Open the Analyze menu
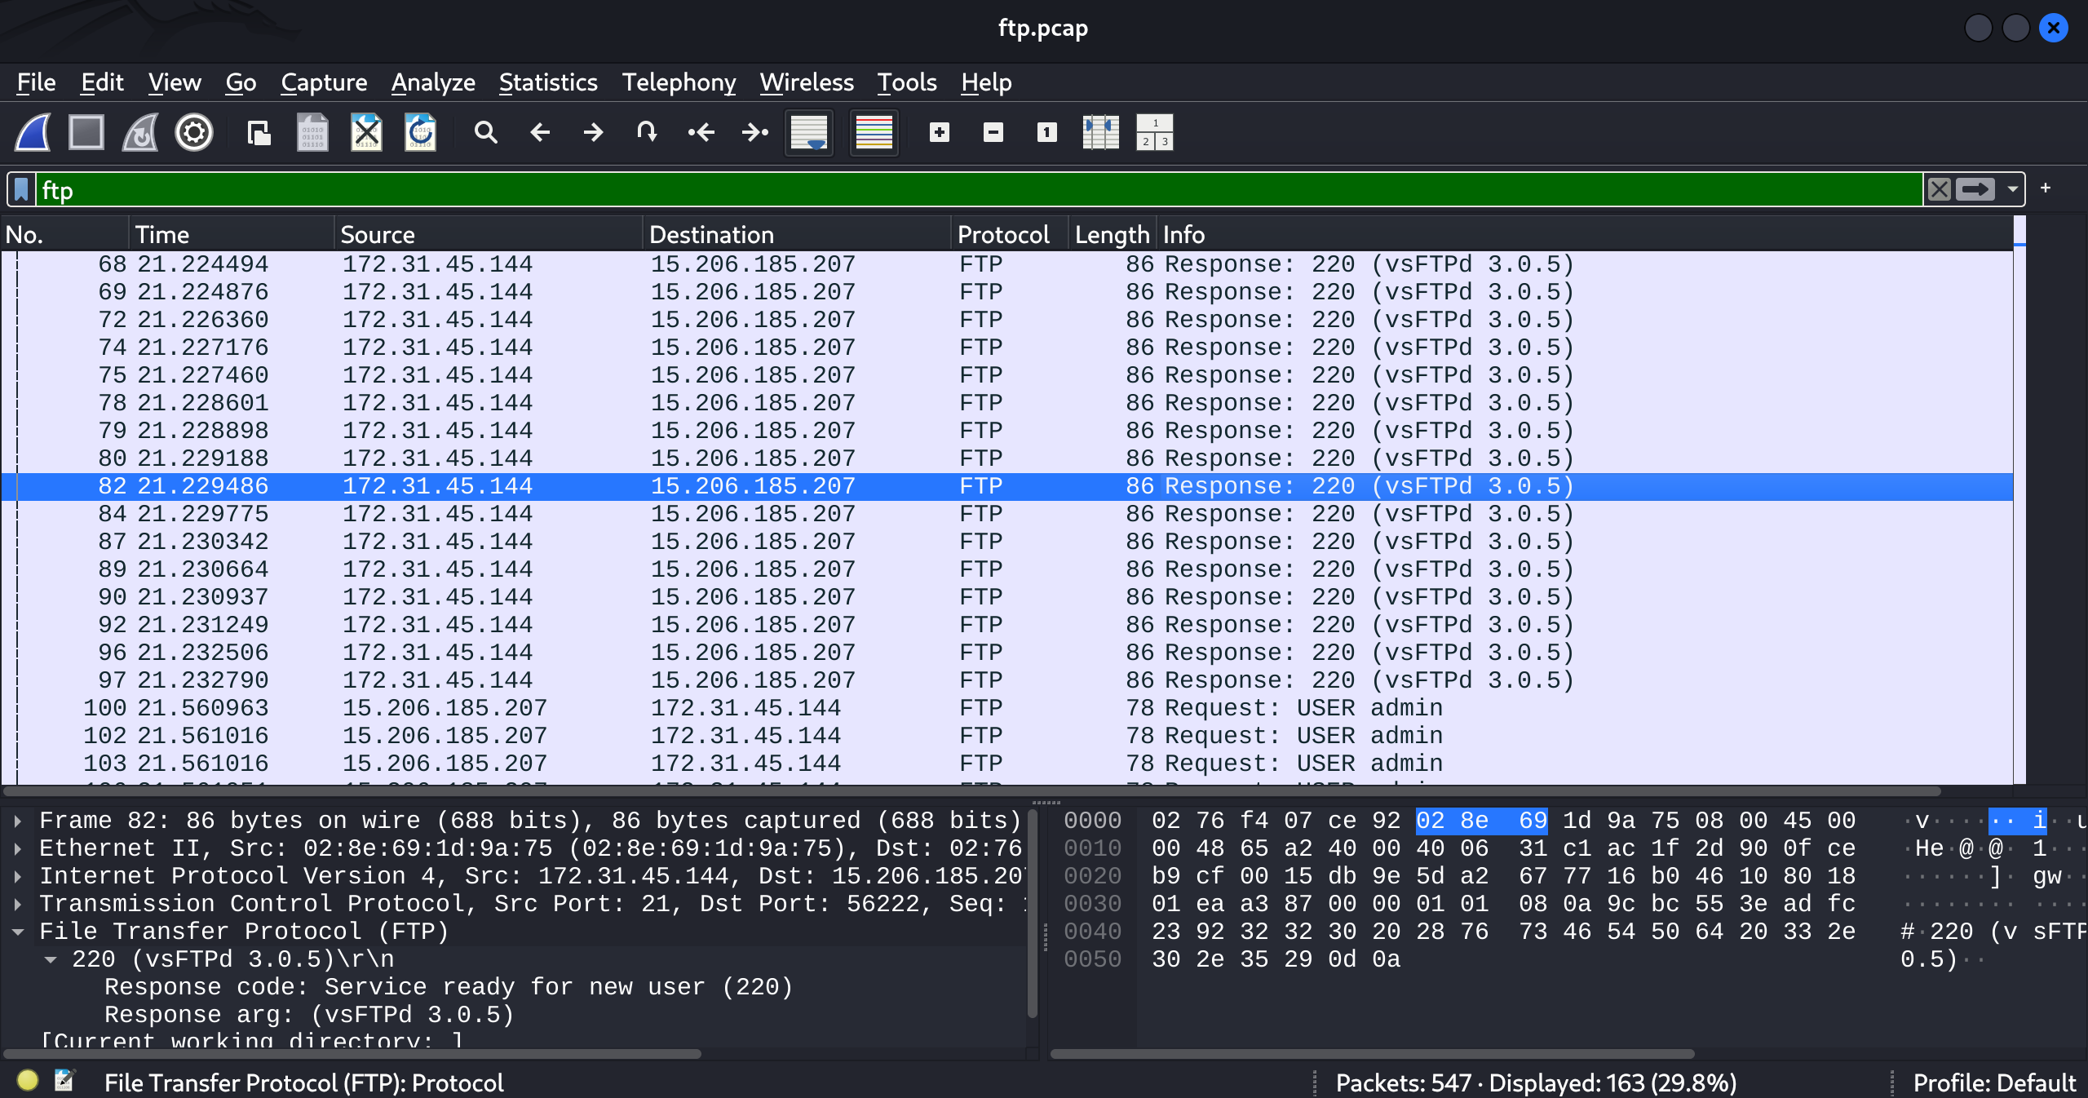The image size is (2088, 1098). [x=433, y=82]
